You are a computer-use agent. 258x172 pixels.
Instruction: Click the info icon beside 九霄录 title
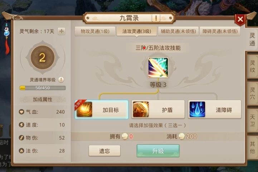(x=156, y=18)
